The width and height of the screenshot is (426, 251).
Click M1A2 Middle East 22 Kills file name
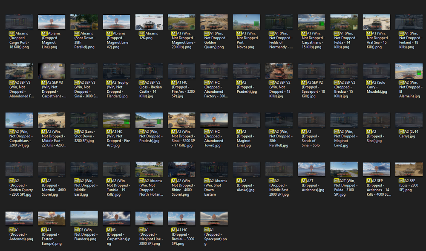(54, 138)
